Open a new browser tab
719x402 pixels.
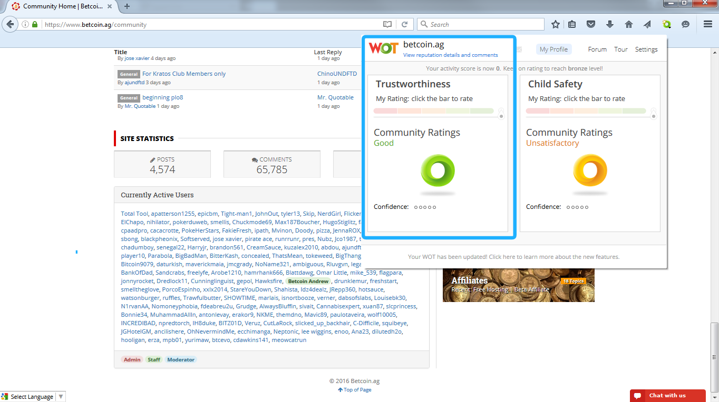(127, 6)
